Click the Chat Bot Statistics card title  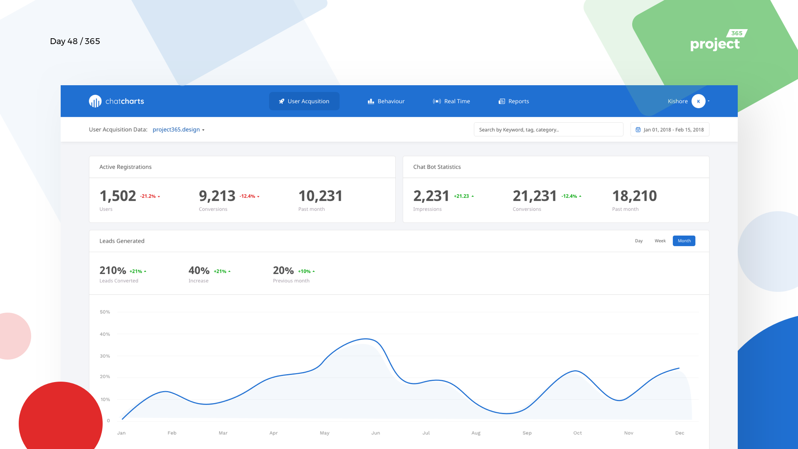(x=437, y=167)
